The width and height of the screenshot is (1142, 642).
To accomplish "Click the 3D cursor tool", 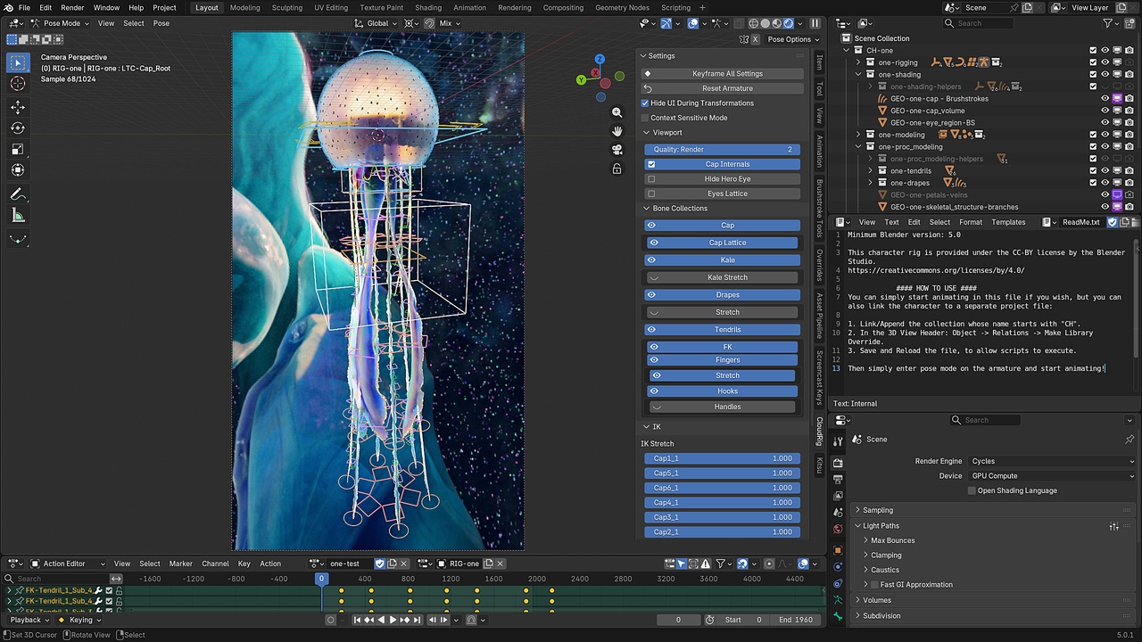I will click(x=18, y=84).
